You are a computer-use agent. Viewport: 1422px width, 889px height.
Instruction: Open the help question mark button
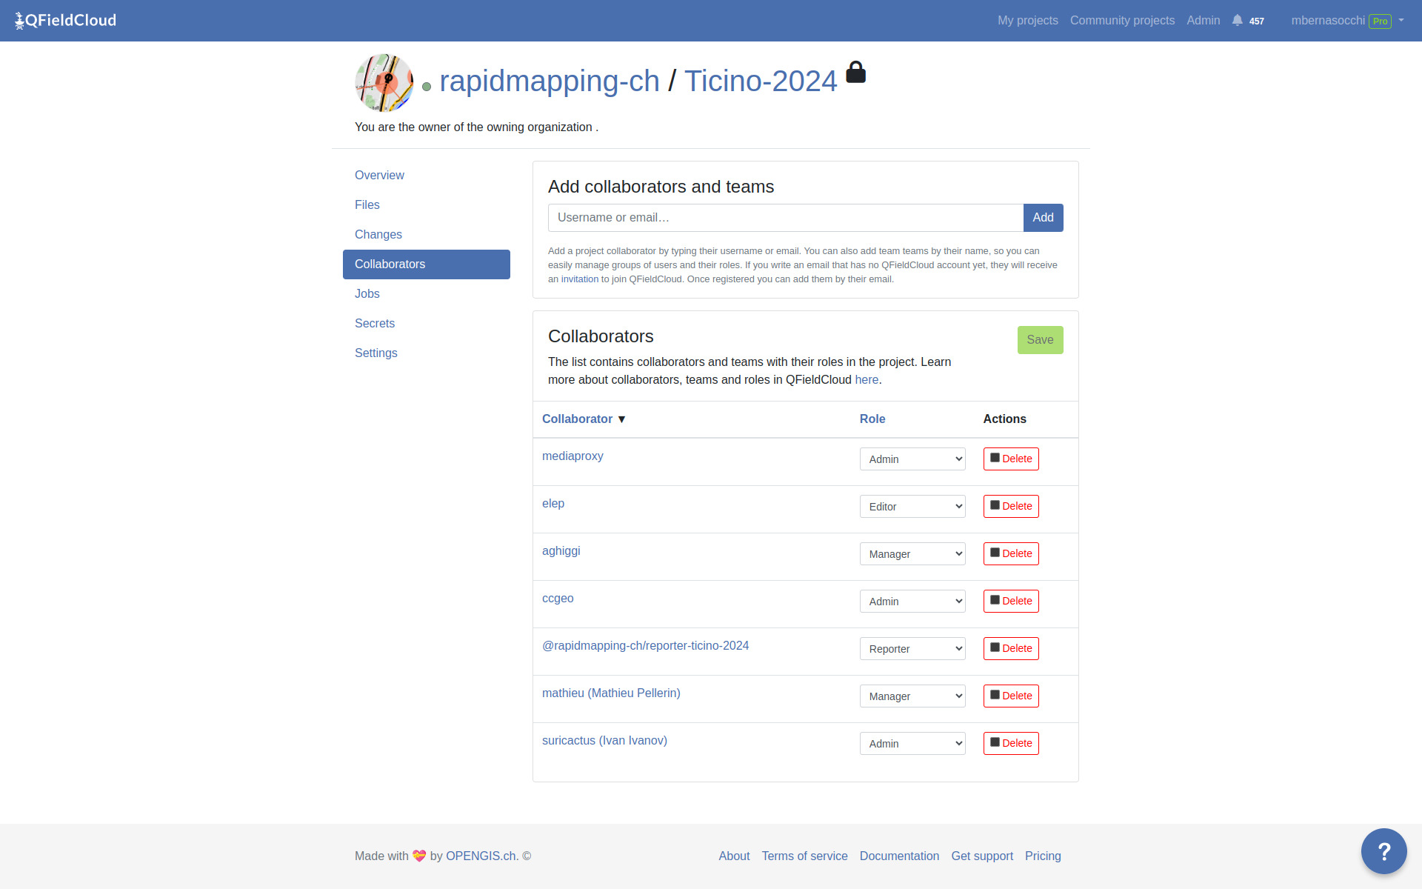point(1383,850)
